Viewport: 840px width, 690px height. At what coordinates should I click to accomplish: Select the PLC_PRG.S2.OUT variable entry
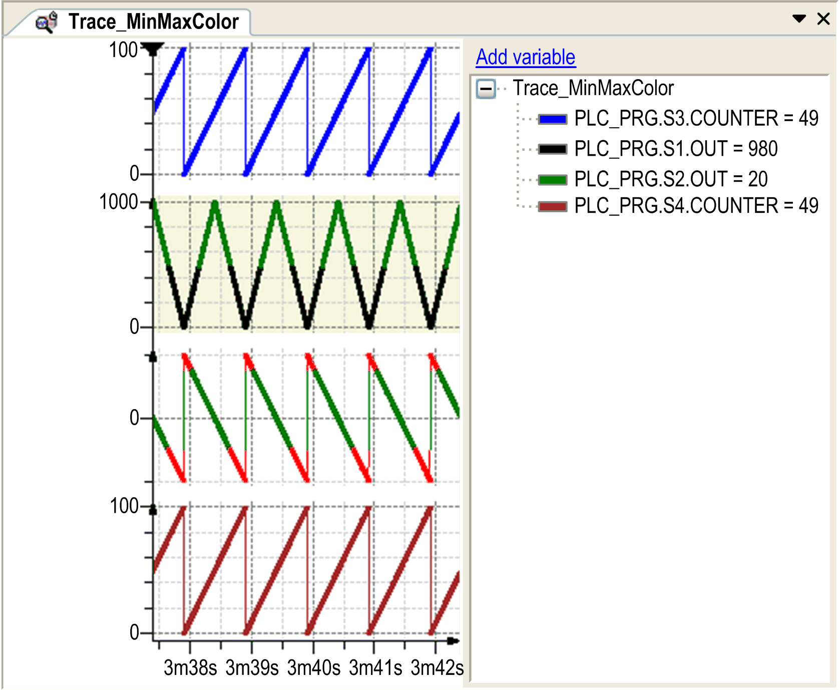[x=671, y=179]
